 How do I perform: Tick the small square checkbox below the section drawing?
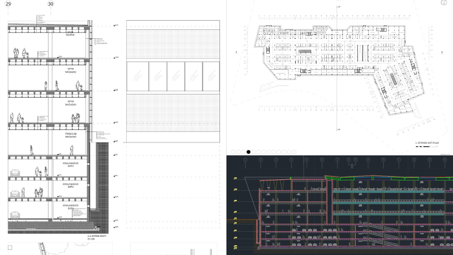point(10,247)
